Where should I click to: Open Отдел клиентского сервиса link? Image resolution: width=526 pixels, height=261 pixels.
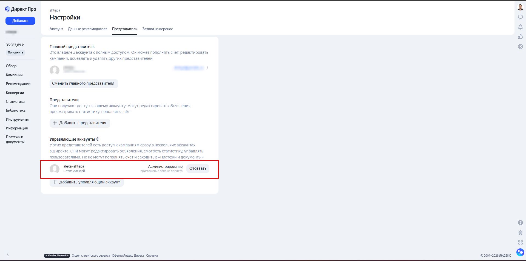(x=91, y=256)
